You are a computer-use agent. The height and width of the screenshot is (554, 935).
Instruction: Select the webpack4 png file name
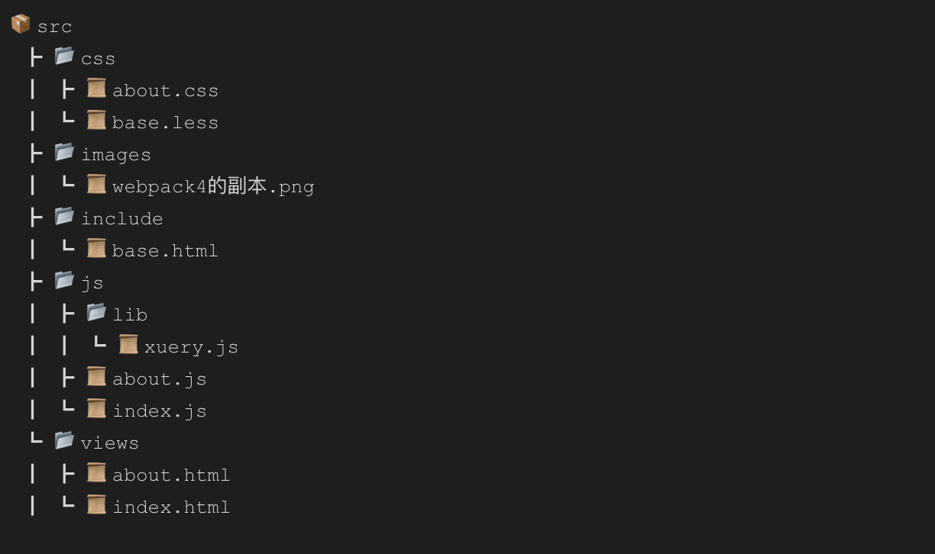pos(213,187)
